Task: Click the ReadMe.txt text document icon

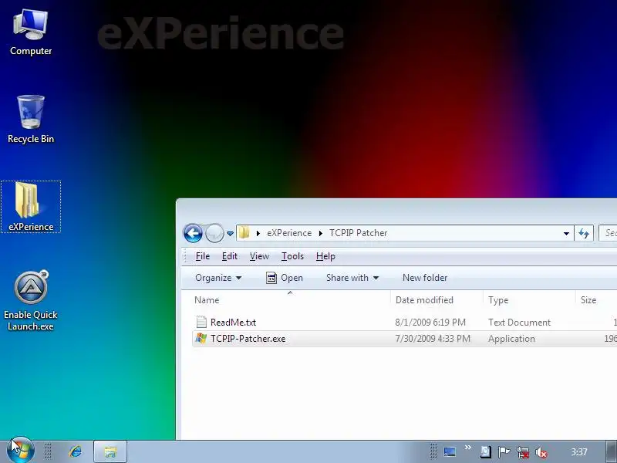Action: [201, 322]
